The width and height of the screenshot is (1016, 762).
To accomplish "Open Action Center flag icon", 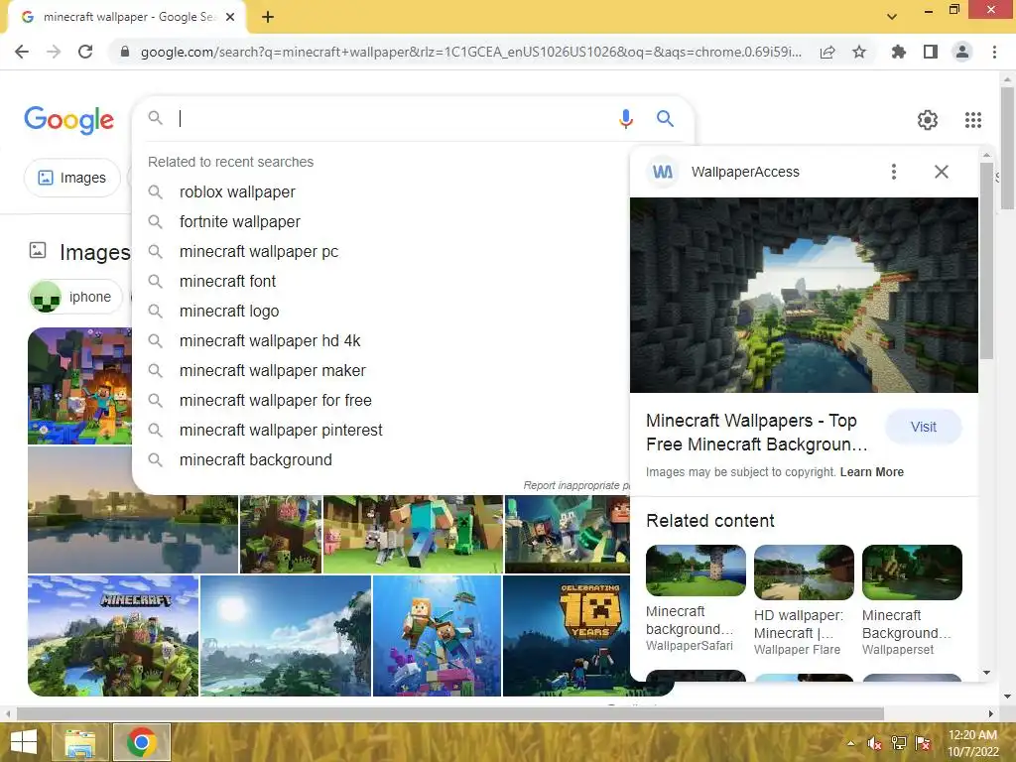I will [x=923, y=743].
